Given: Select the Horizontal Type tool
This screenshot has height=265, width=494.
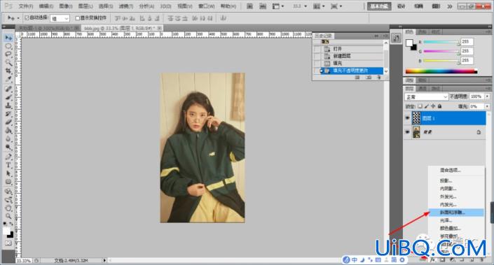Looking at the screenshot, I should pyautogui.click(x=8, y=165).
